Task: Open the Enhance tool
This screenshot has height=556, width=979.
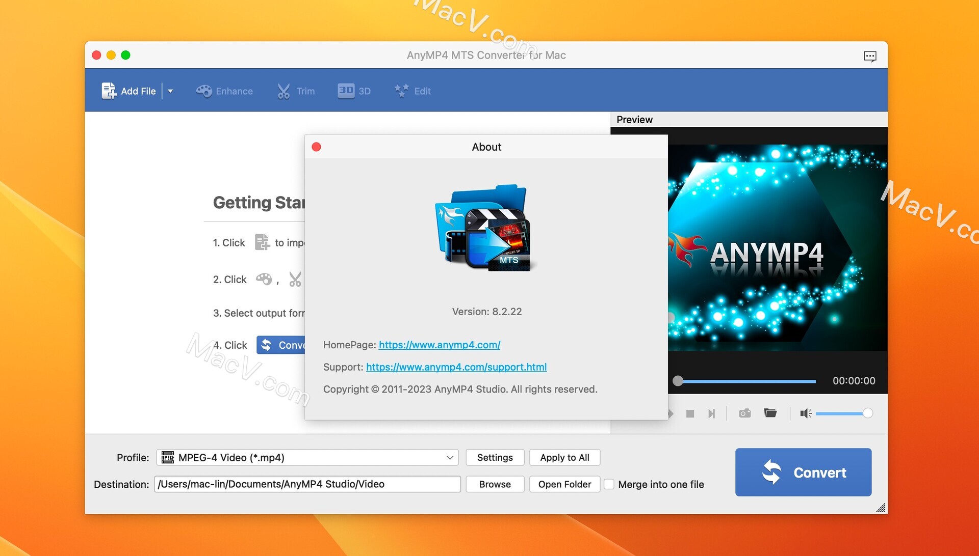Action: pyautogui.click(x=224, y=91)
